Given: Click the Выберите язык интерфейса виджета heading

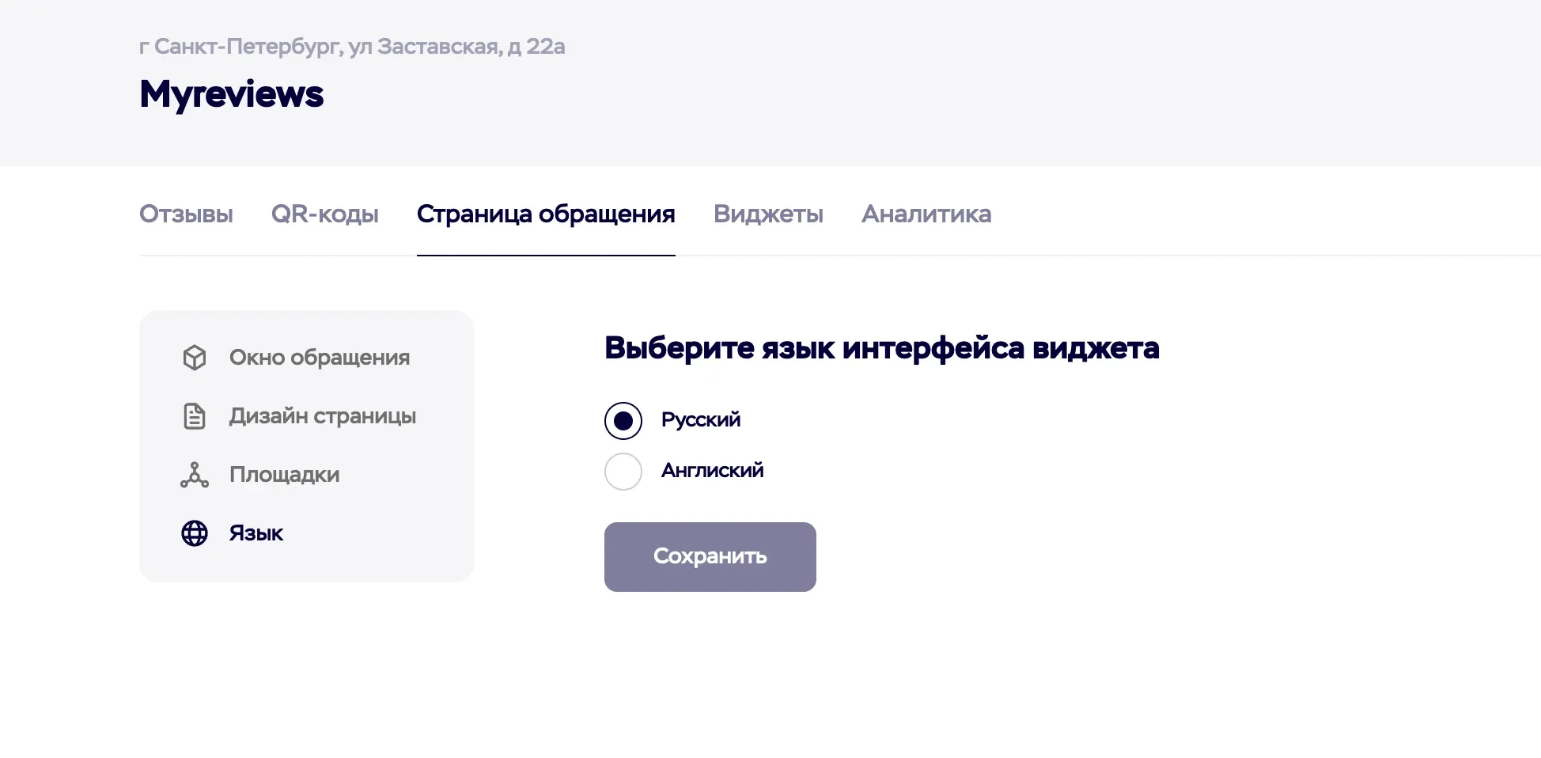Looking at the screenshot, I should click(882, 348).
